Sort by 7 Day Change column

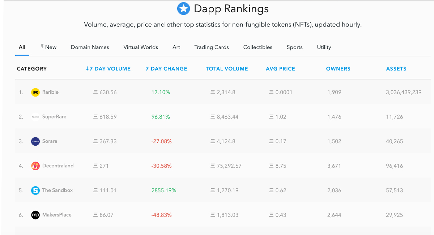(166, 69)
